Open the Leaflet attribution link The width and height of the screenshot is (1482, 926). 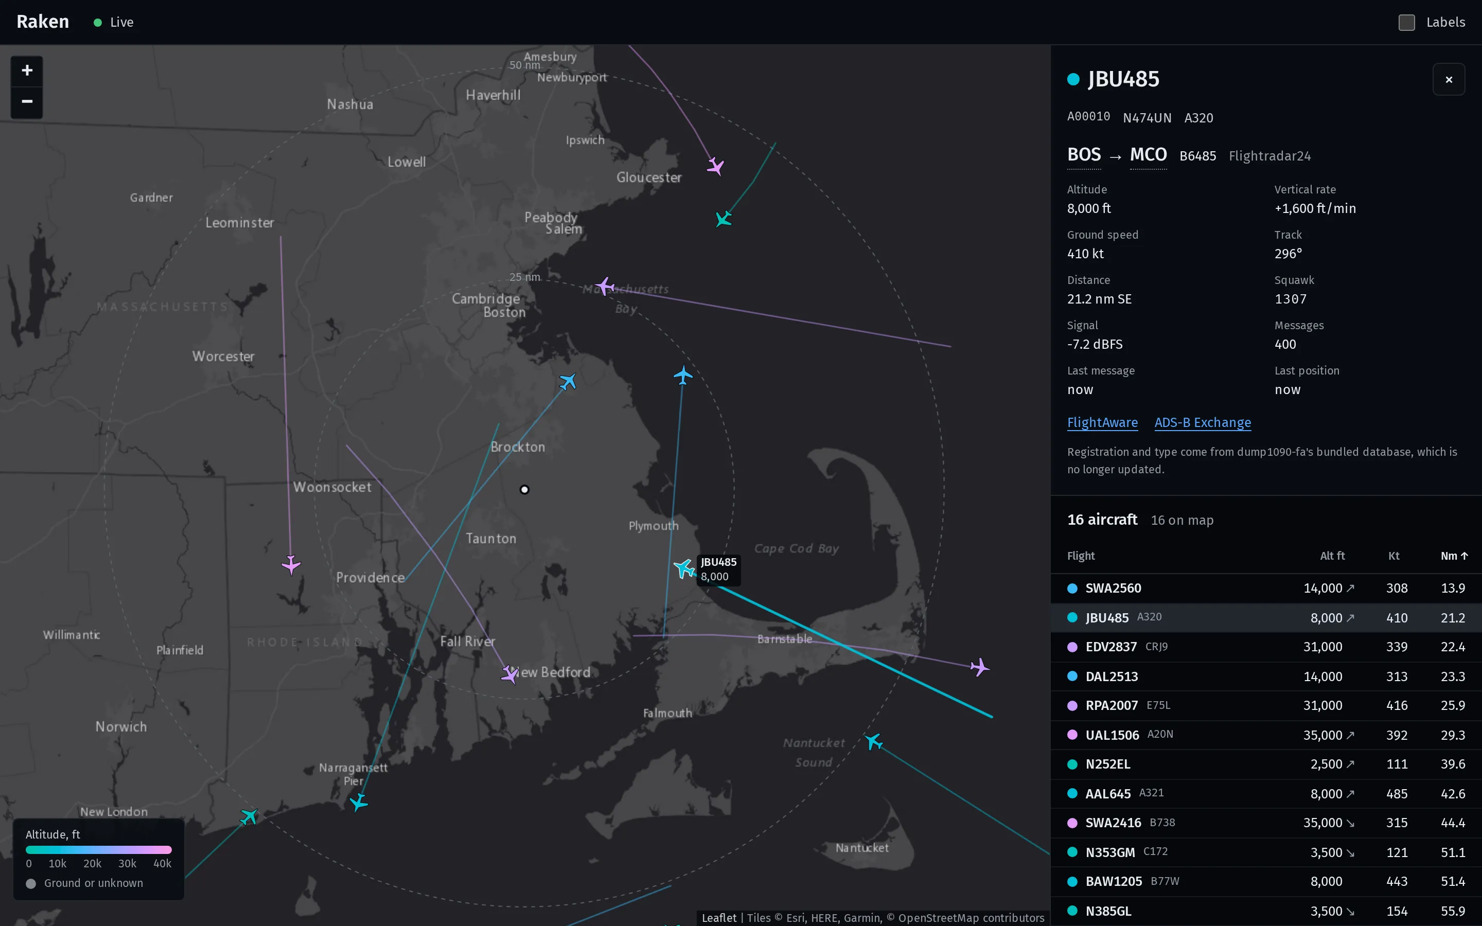click(719, 917)
